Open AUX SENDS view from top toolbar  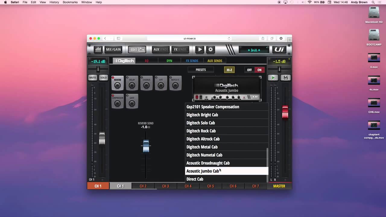pos(160,49)
